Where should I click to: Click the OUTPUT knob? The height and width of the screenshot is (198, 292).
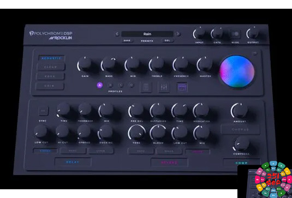click(253, 33)
